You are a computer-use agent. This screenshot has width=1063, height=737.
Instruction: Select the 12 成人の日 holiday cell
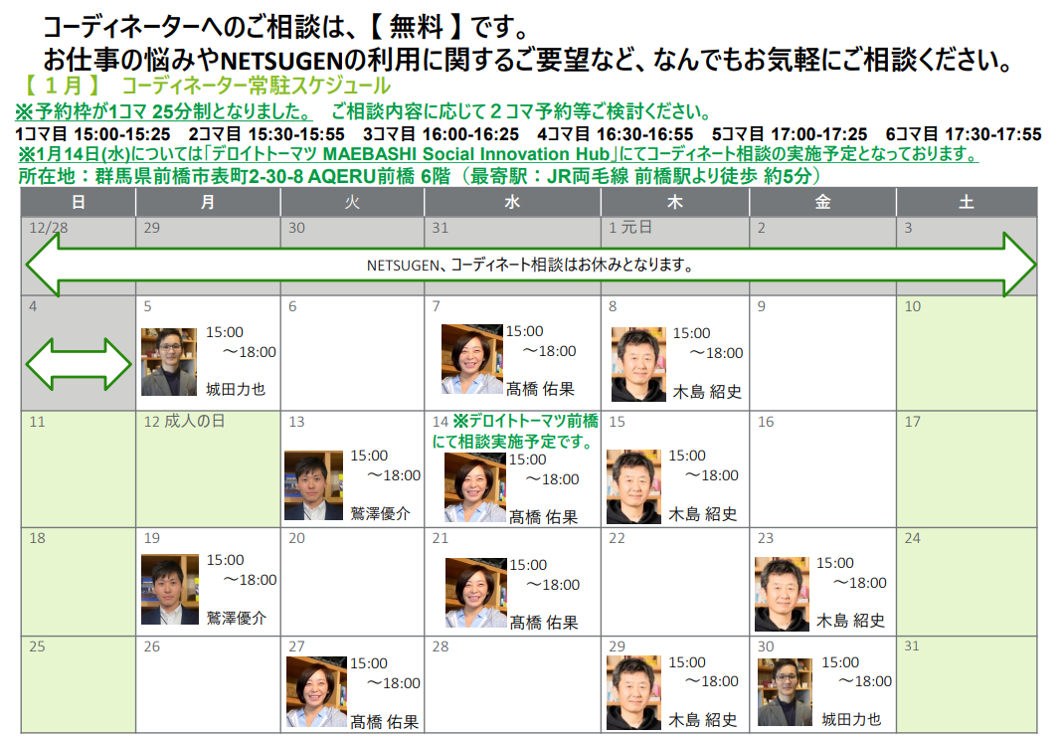coord(208,467)
